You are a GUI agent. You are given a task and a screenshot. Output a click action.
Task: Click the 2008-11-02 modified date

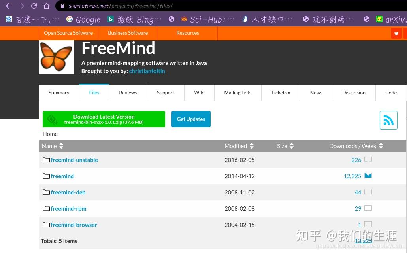239,193
